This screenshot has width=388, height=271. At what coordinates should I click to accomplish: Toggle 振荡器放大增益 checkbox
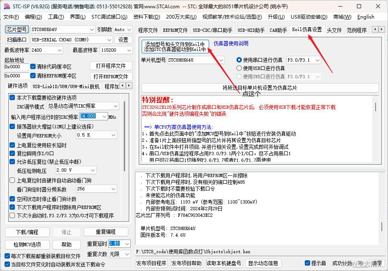(12, 127)
